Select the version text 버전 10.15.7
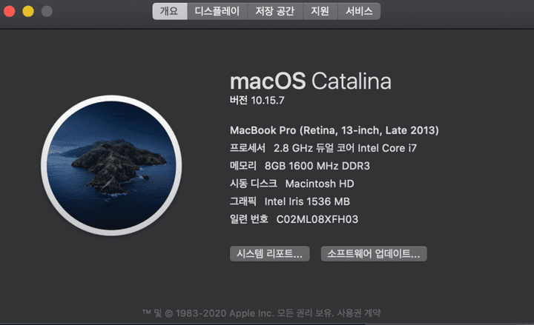The width and height of the screenshot is (534, 325). [x=257, y=100]
